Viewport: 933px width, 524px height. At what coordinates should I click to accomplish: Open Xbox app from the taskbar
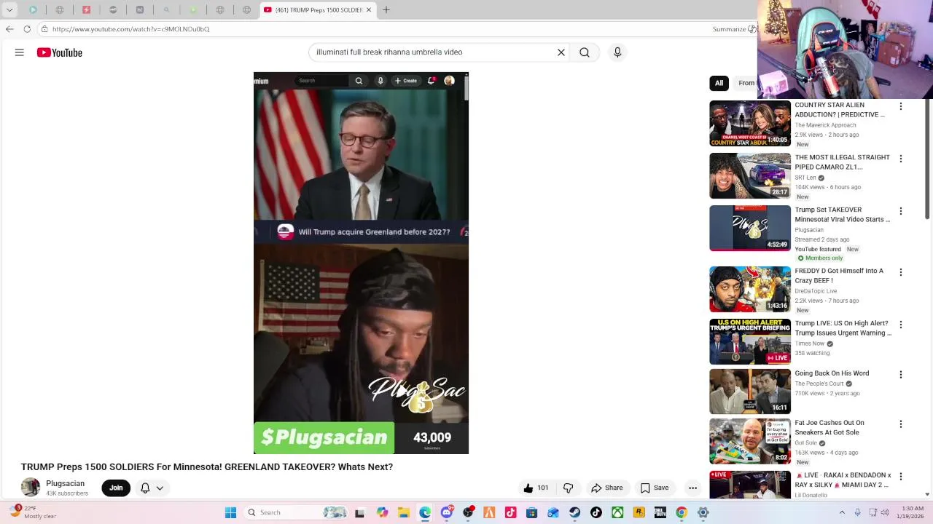point(617,512)
